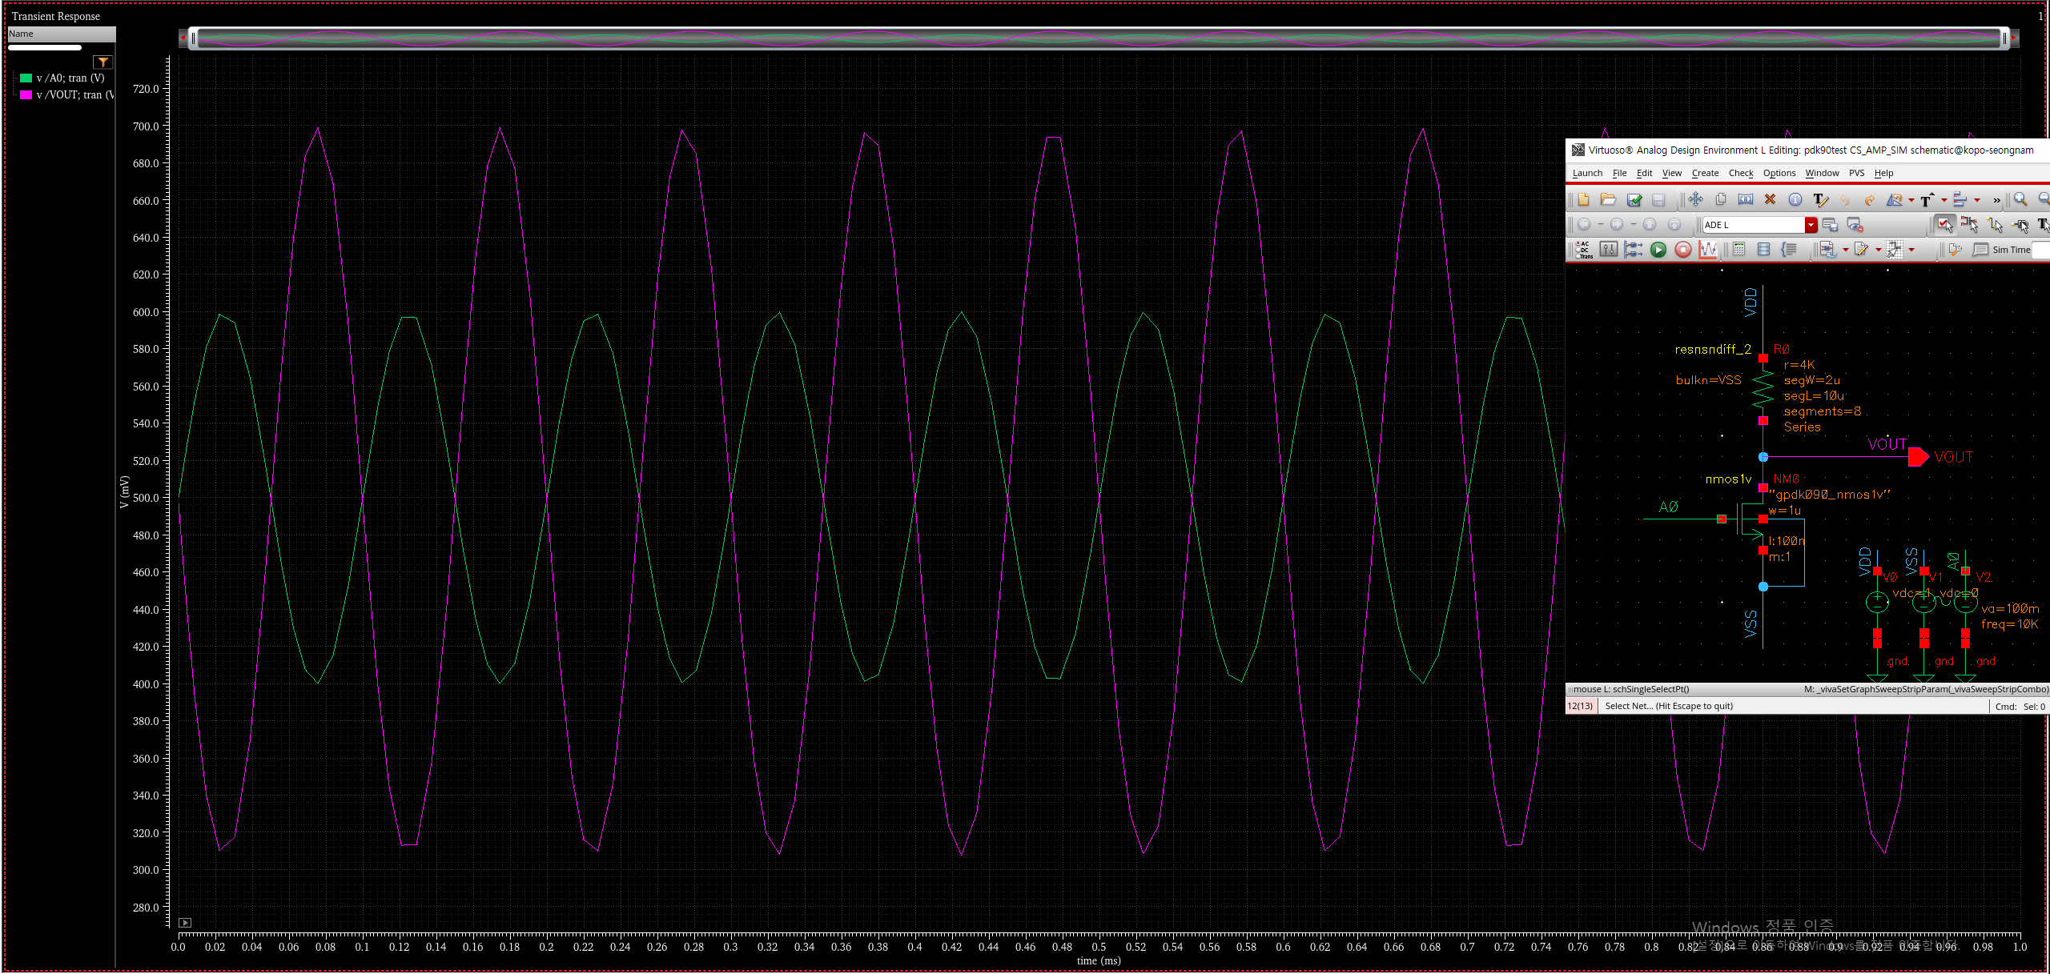Click the Undo arrow icon
The image size is (2050, 974).
(x=1845, y=200)
